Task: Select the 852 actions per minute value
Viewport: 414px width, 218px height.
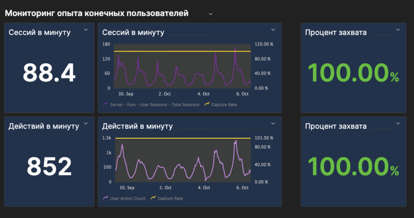Action: click(49, 166)
